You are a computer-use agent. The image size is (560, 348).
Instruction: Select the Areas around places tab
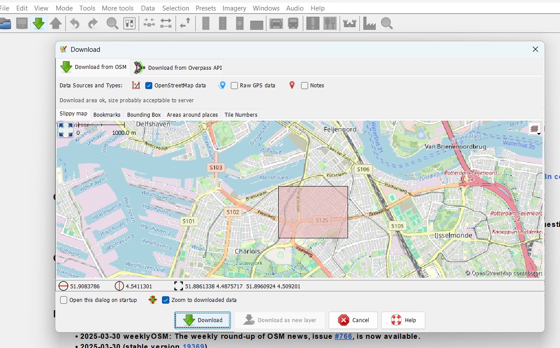click(192, 115)
